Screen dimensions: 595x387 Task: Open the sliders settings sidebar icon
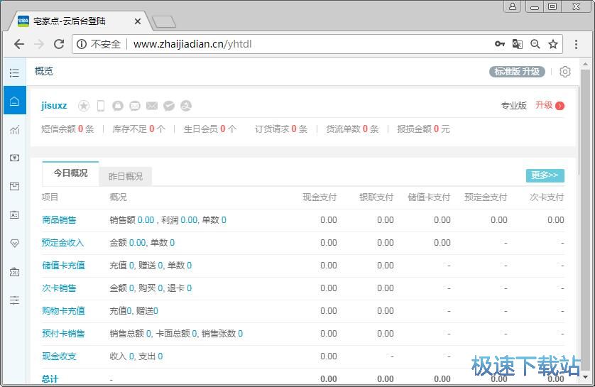(14, 300)
